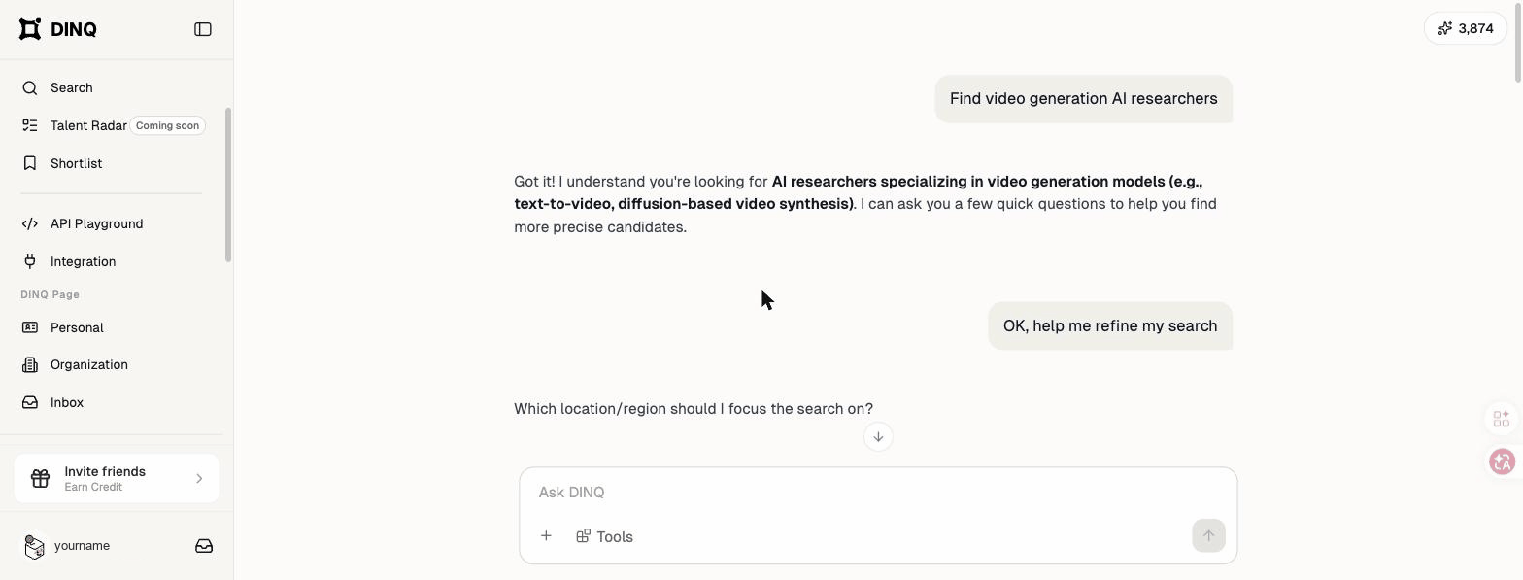This screenshot has height=580, width=1523.
Task: Click the gift icon on Invite friends
Action: 40,478
